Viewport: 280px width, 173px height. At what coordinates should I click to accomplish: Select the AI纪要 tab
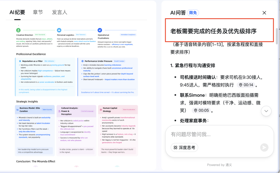17,12
